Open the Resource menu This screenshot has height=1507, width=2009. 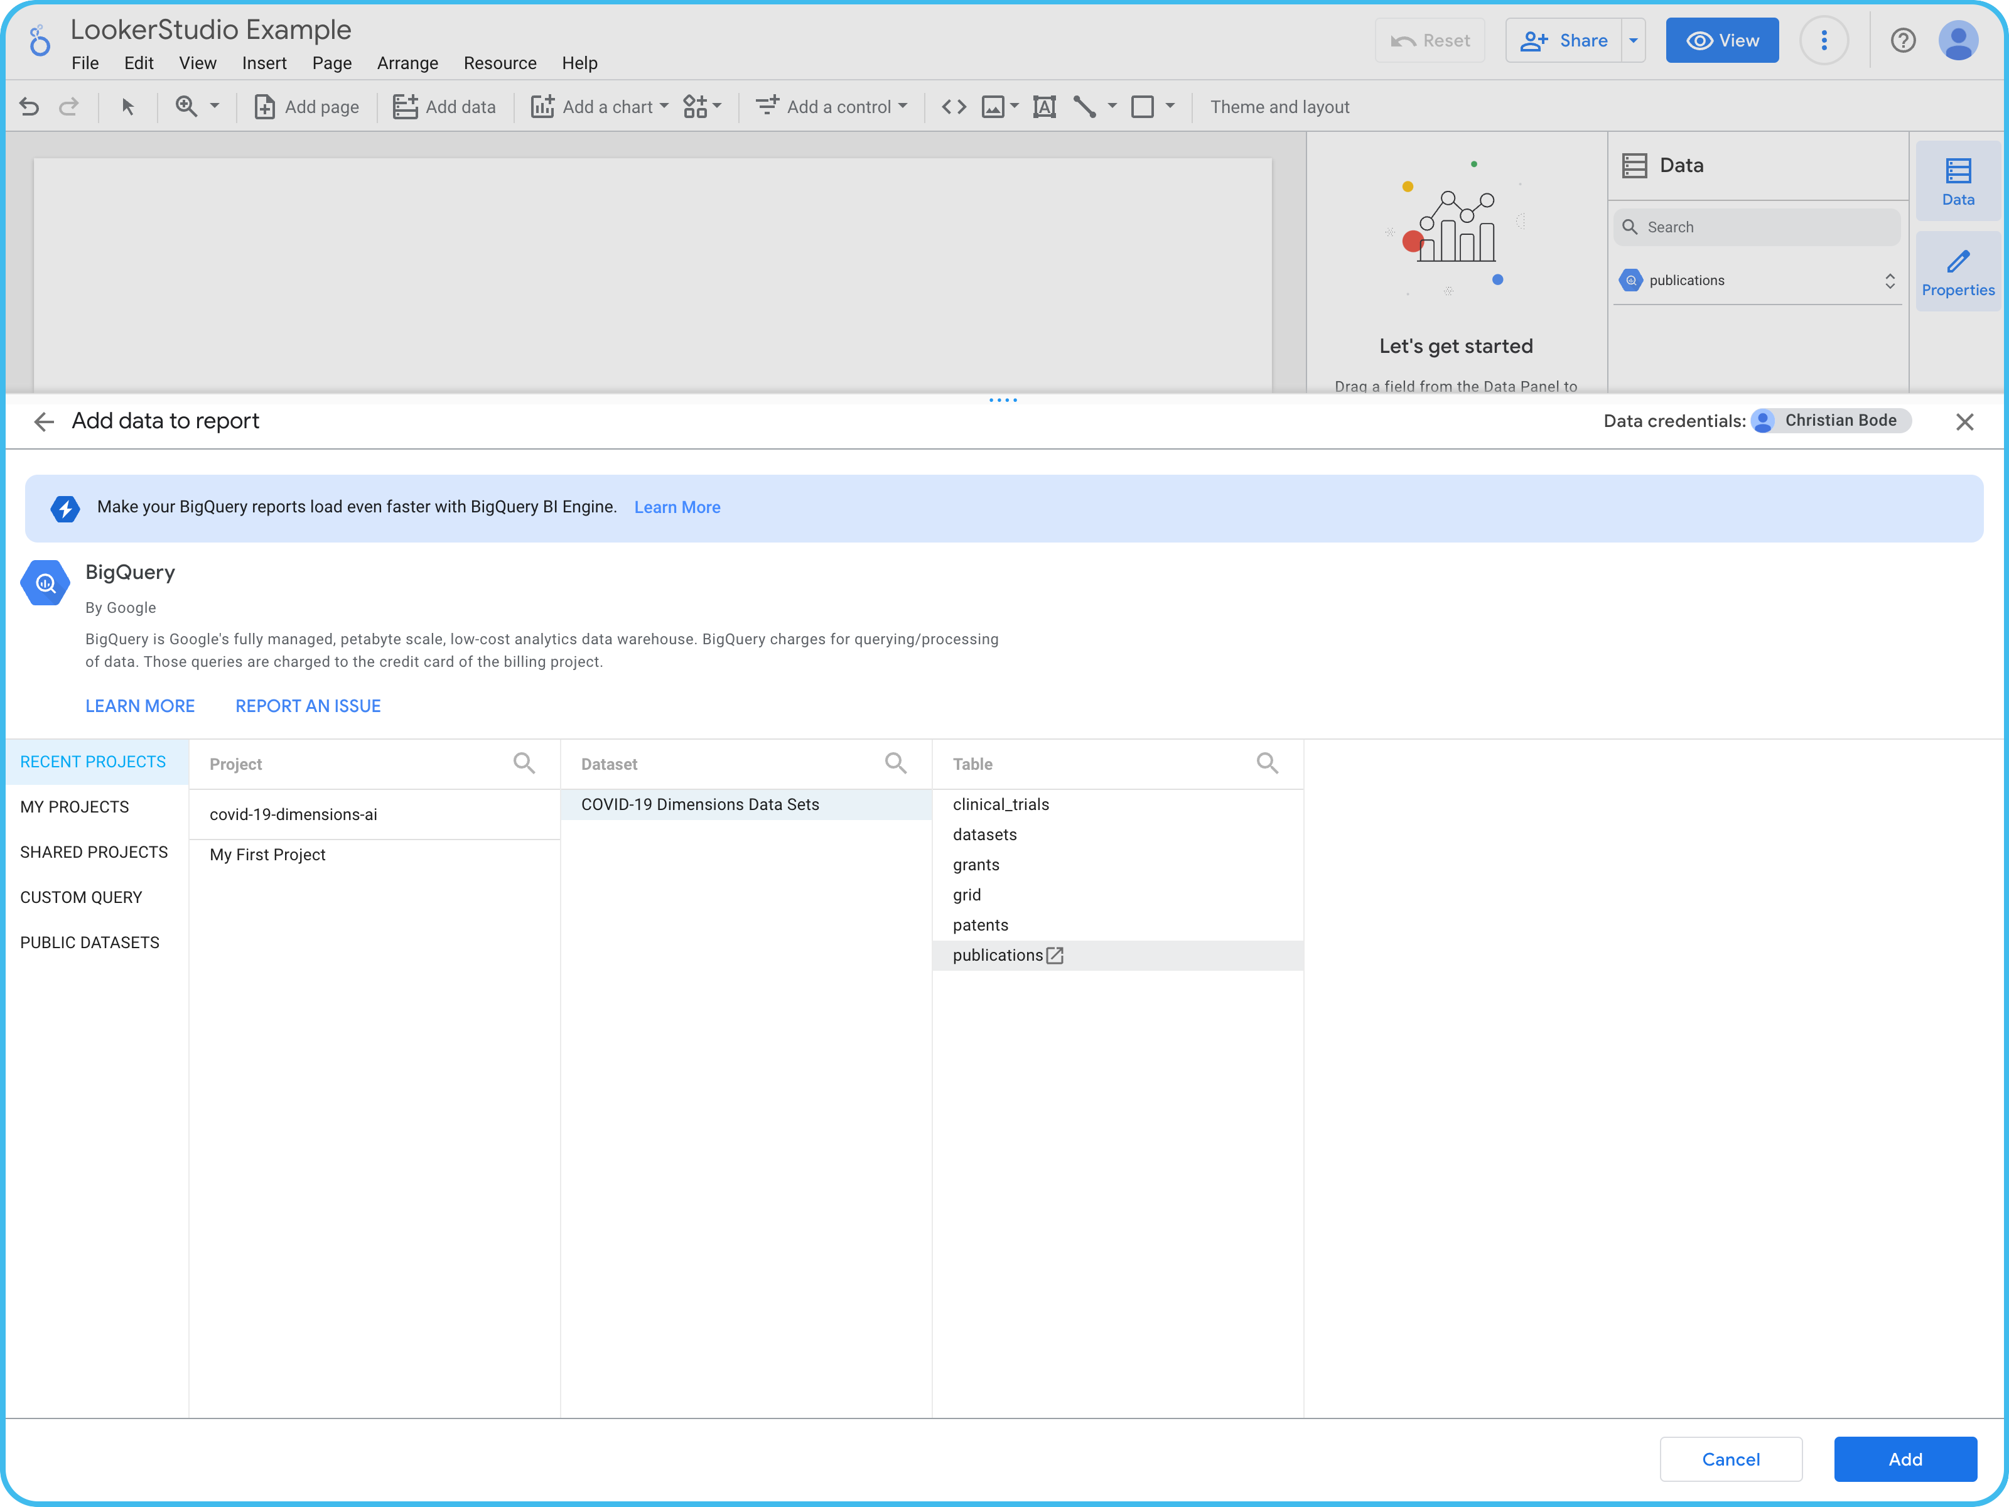[x=500, y=63]
